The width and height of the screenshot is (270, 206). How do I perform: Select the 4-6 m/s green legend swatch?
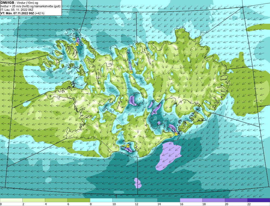[56, 200]
